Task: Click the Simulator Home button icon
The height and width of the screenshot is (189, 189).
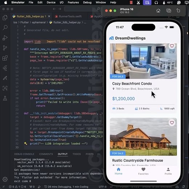Action: pos(158,11)
